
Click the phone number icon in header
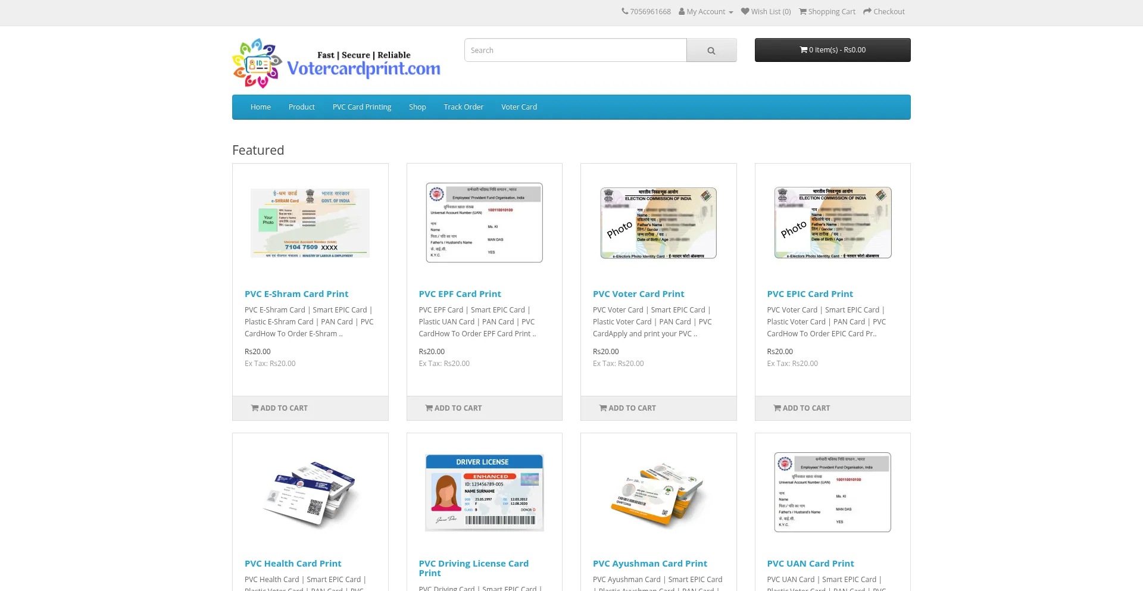click(625, 11)
